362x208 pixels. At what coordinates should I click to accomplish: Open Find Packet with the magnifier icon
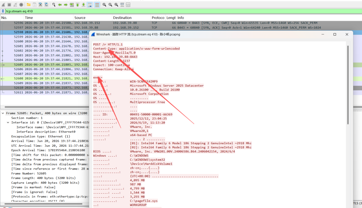[54, 5]
